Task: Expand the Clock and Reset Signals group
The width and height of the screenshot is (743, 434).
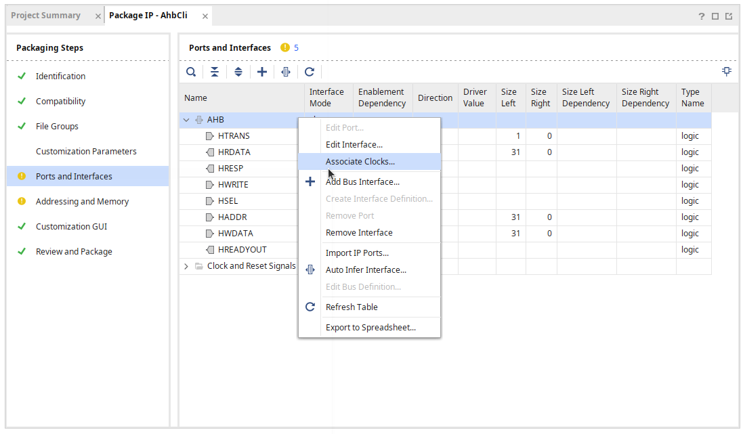Action: click(186, 267)
